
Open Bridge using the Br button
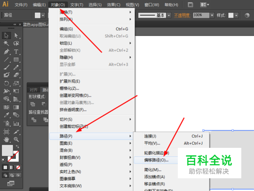click(x=190, y=5)
